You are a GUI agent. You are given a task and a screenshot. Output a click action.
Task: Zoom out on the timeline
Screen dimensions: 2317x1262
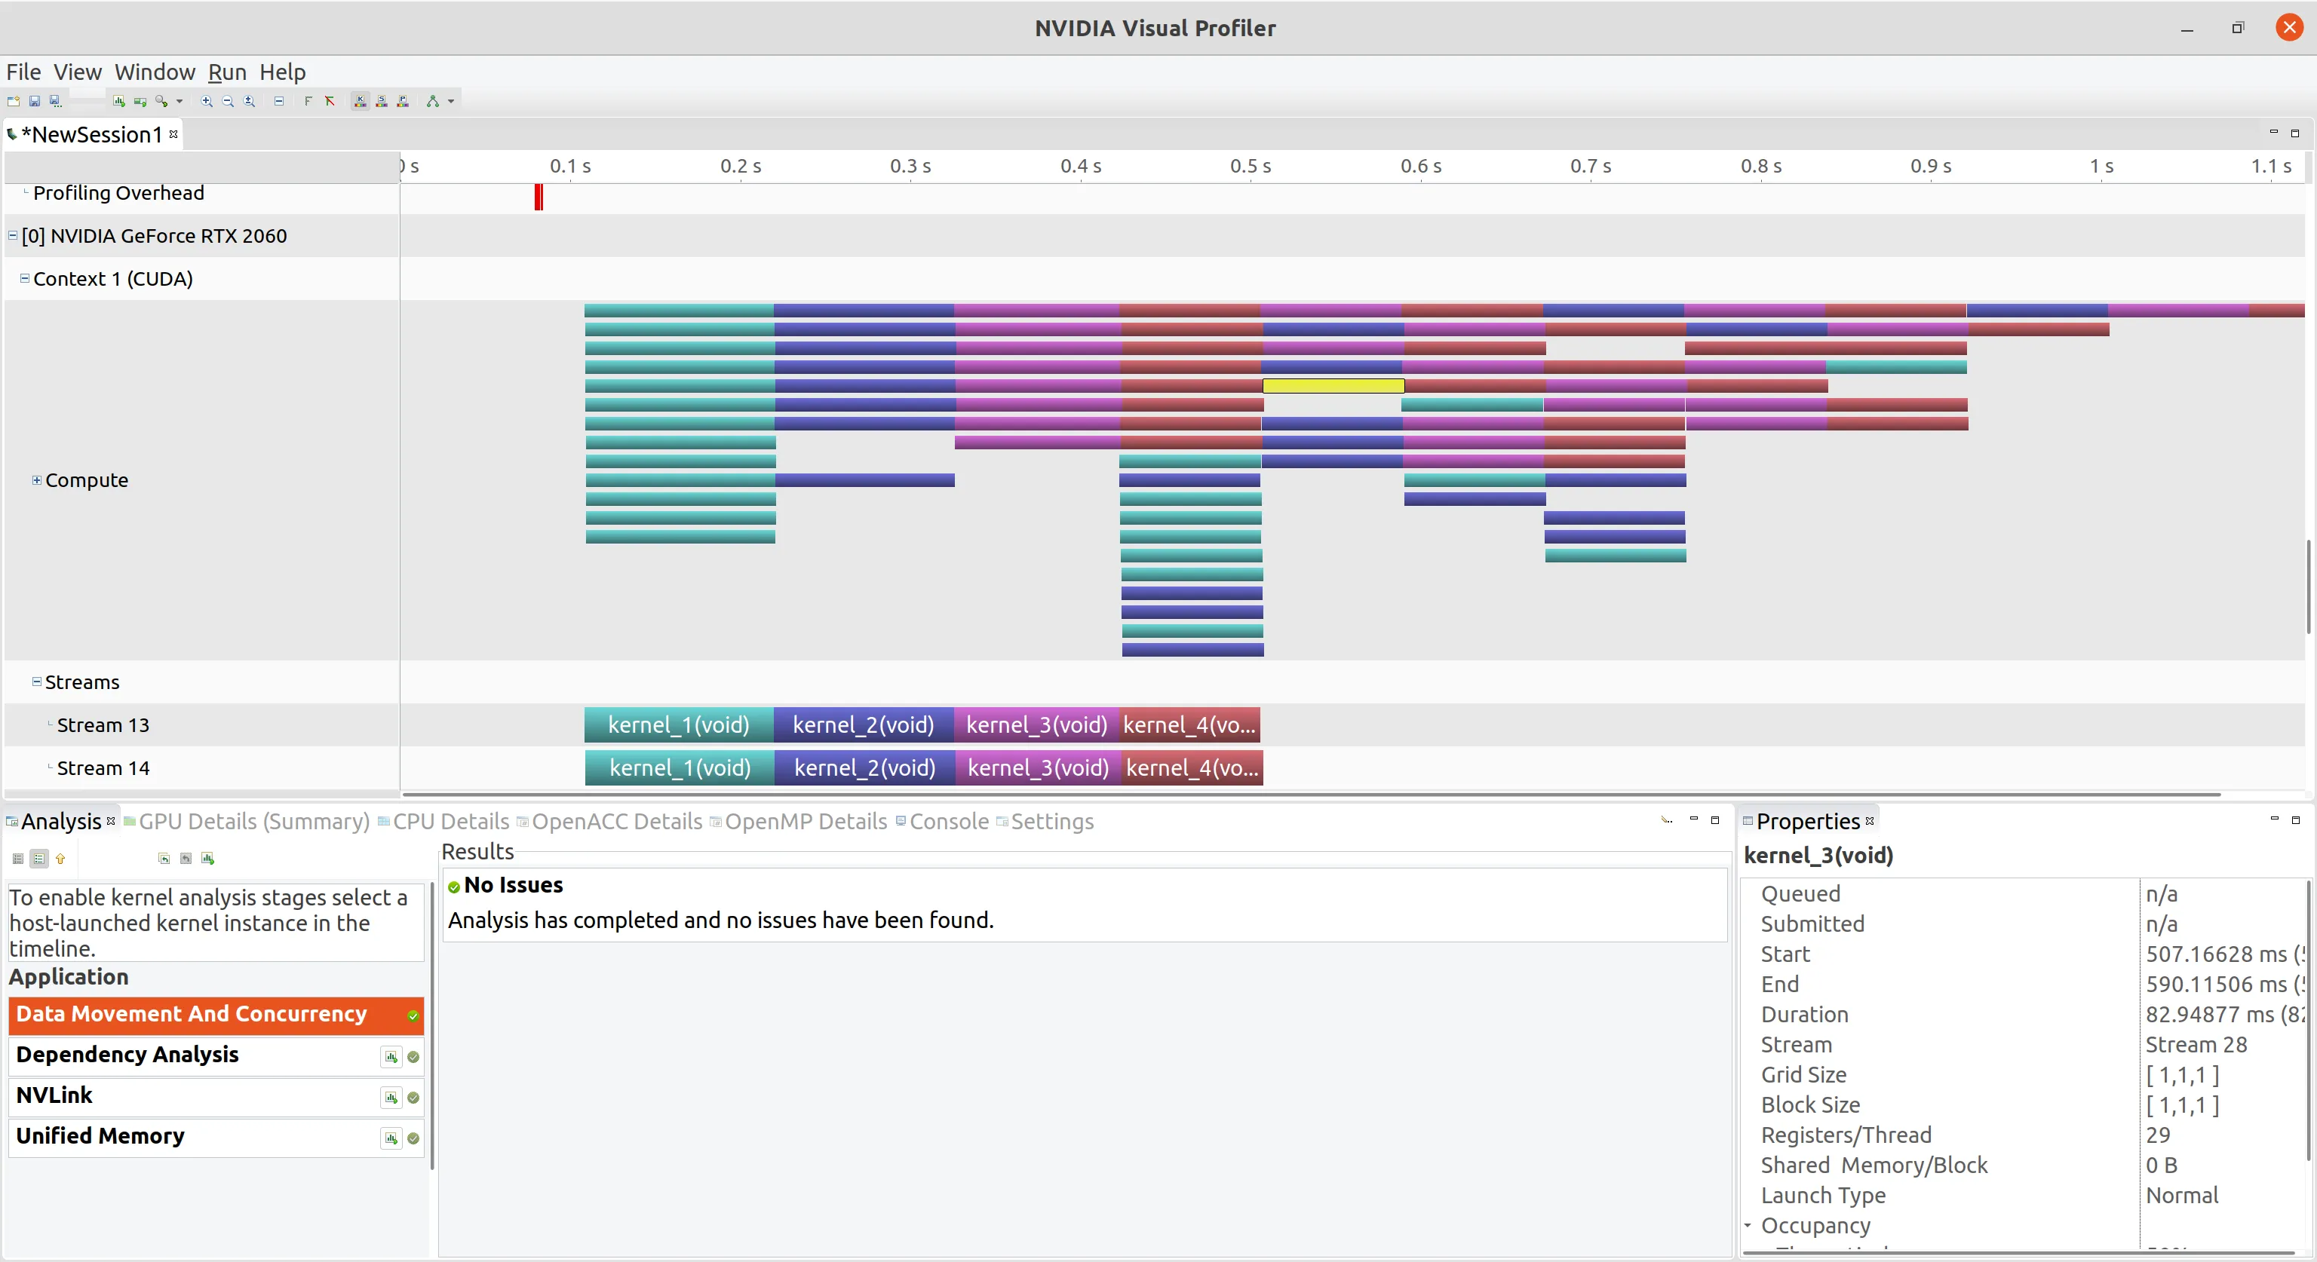(229, 102)
